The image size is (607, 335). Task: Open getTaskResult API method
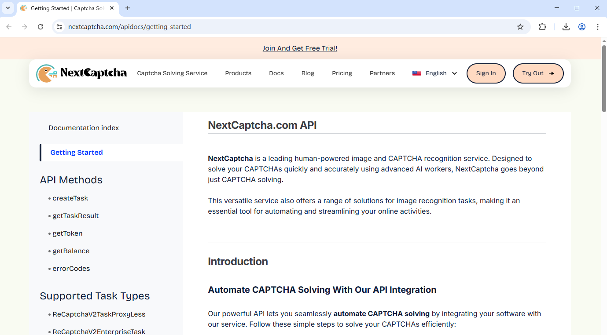(76, 216)
